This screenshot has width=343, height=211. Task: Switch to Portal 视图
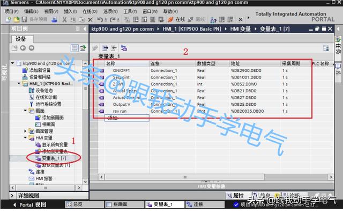[x=29, y=205]
